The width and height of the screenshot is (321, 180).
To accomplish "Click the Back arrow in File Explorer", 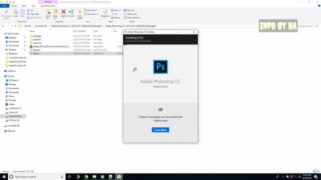I will pos(3,26).
